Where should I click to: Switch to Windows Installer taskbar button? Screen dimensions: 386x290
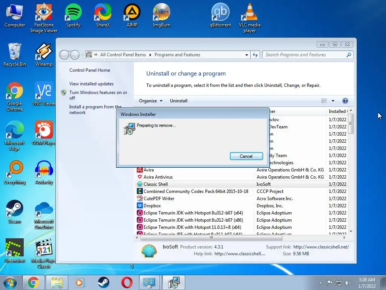[x=174, y=282]
